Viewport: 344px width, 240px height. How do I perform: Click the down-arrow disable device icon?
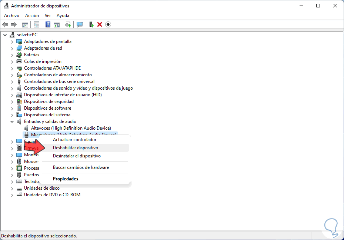tap(108, 24)
